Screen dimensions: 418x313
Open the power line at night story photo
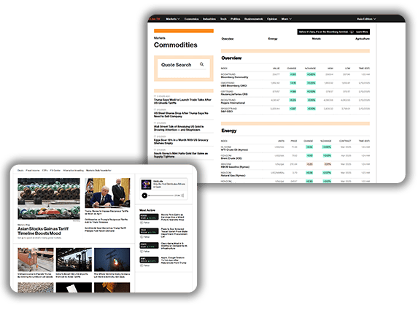112,260
